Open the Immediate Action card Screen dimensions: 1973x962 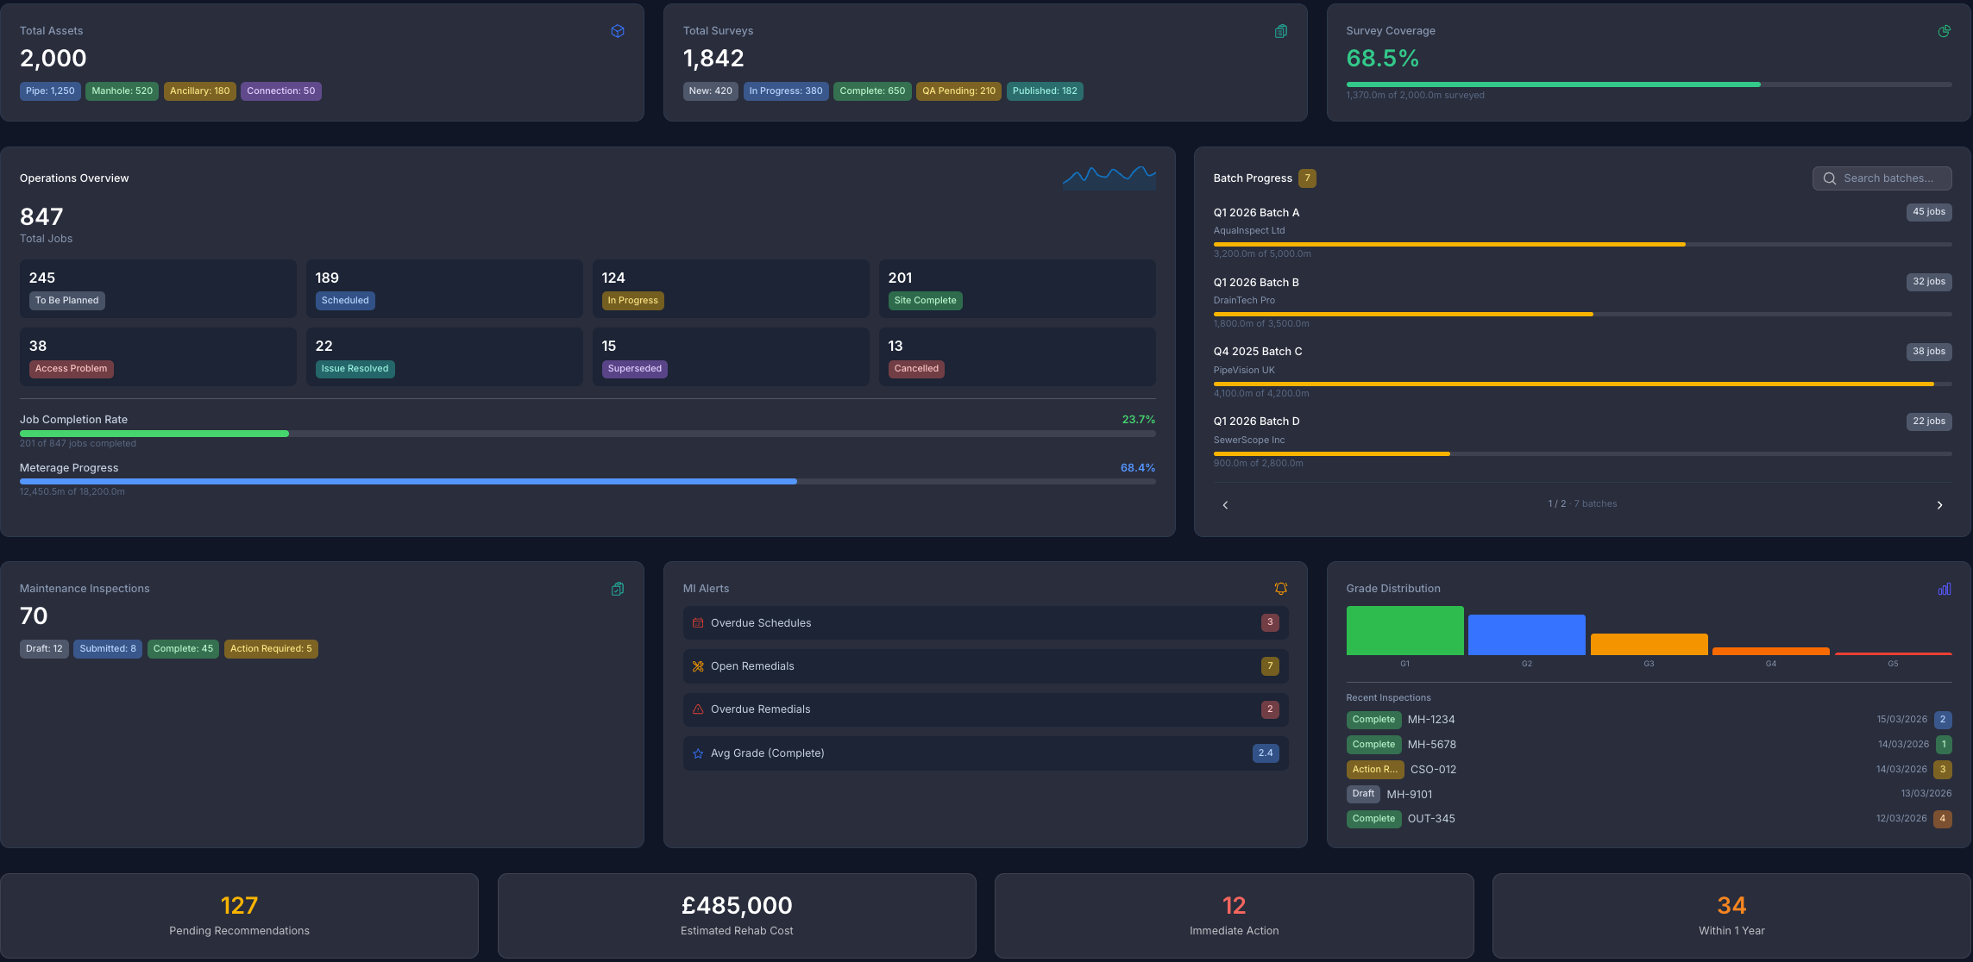point(1234,916)
